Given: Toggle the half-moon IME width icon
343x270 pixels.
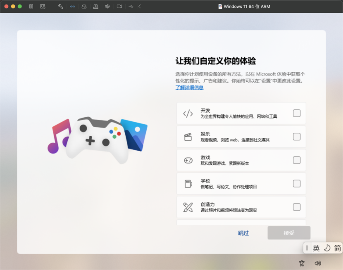Looking at the screenshot, I should 327,248.
